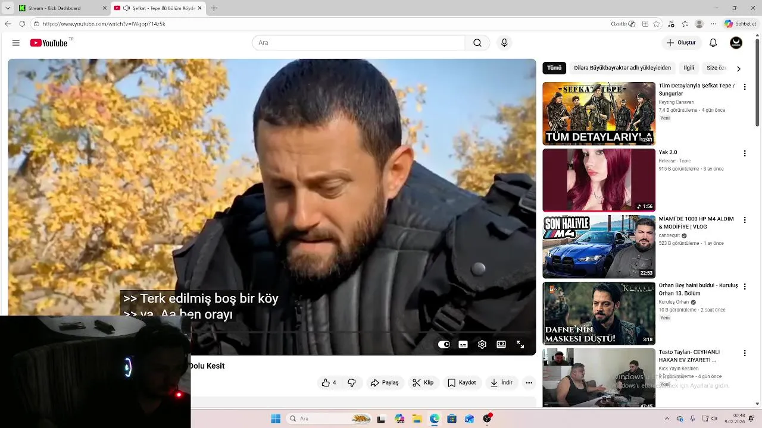Switch player to theater mode
Screen dimensions: 762x428
coord(501,344)
